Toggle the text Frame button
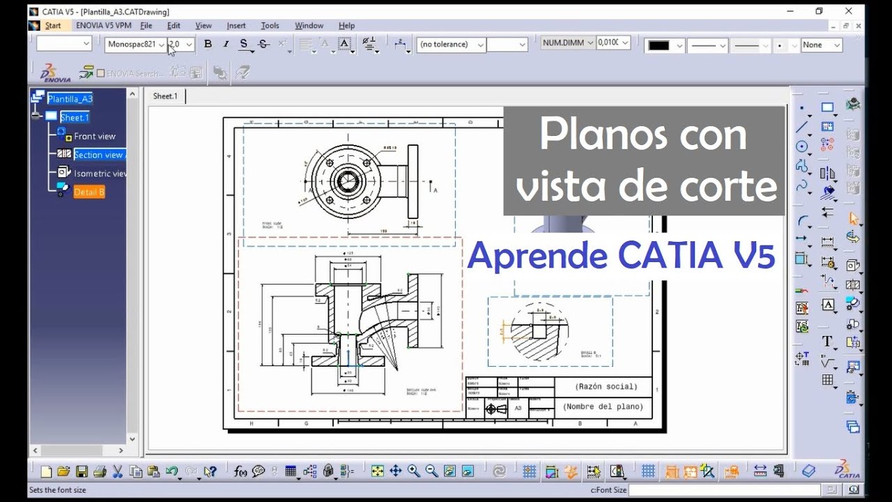 click(x=344, y=44)
